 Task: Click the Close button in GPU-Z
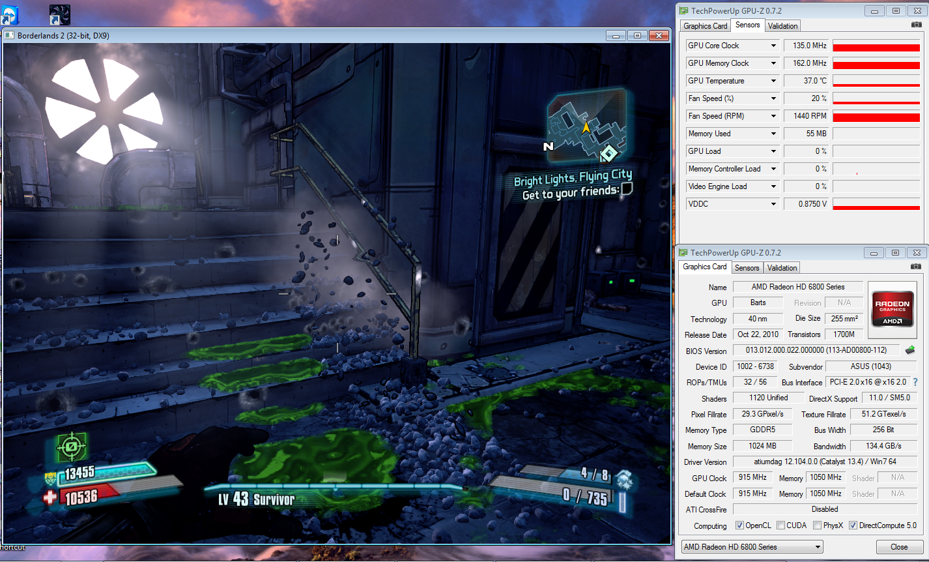click(x=899, y=547)
